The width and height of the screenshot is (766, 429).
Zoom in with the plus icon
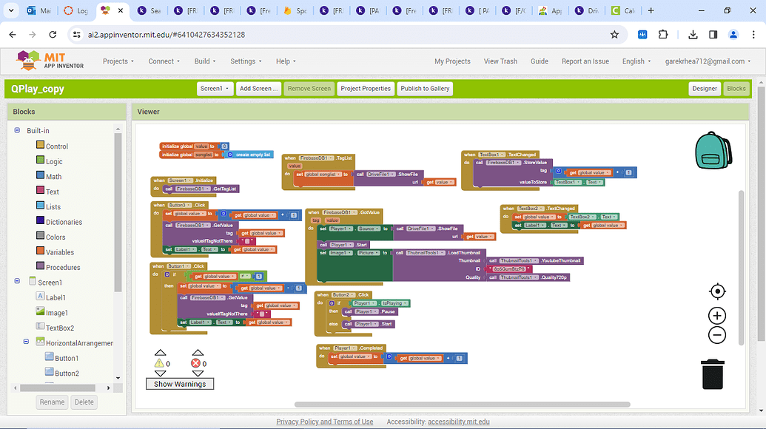coord(716,316)
